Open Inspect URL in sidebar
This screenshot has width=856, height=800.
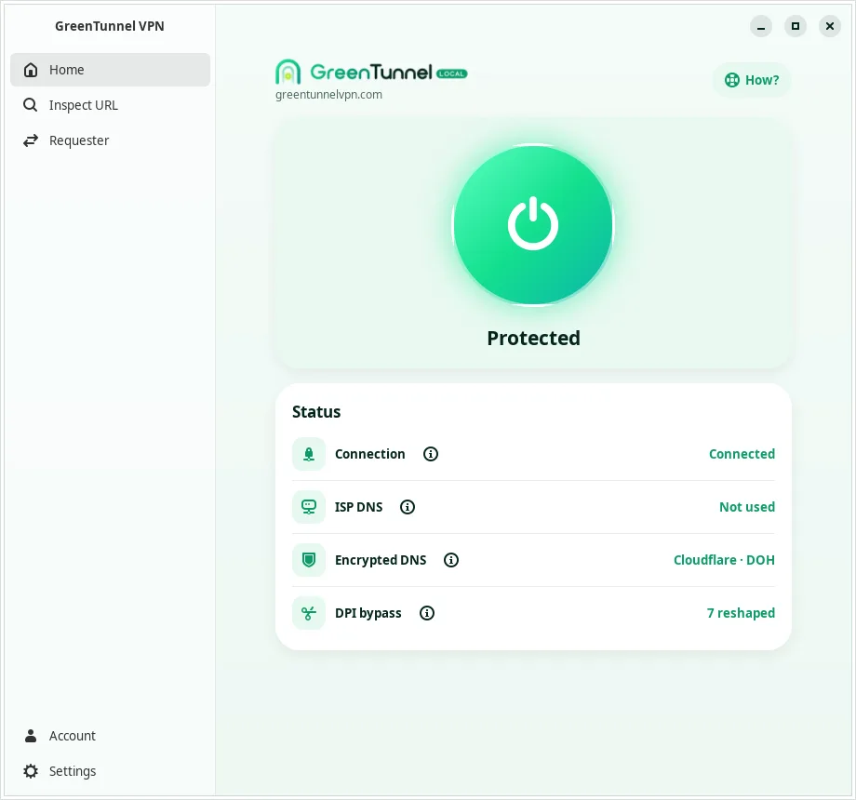tap(110, 105)
